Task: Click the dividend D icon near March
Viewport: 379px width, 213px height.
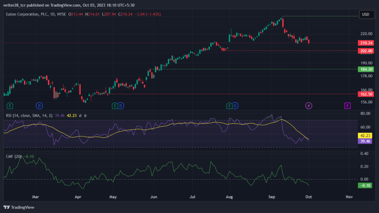Action: [39, 106]
